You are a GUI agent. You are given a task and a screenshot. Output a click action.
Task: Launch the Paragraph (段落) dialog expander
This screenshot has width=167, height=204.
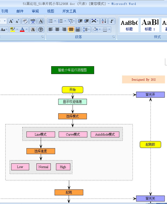click(x=113, y=37)
